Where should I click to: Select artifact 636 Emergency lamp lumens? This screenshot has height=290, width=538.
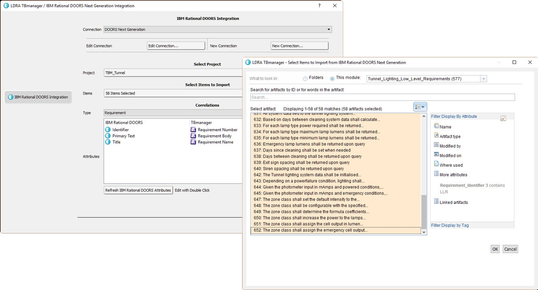tap(336, 144)
